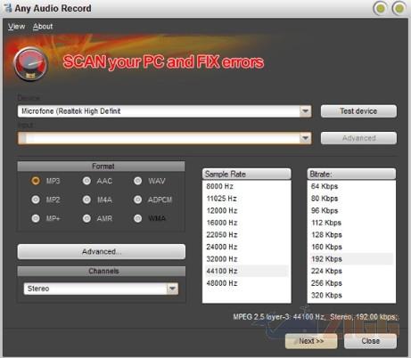Expand the Stereo channels dropdown
Screen dimensions: 411x358
tap(172, 289)
